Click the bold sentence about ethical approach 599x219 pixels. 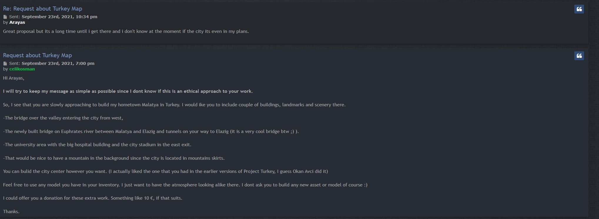[128, 91]
